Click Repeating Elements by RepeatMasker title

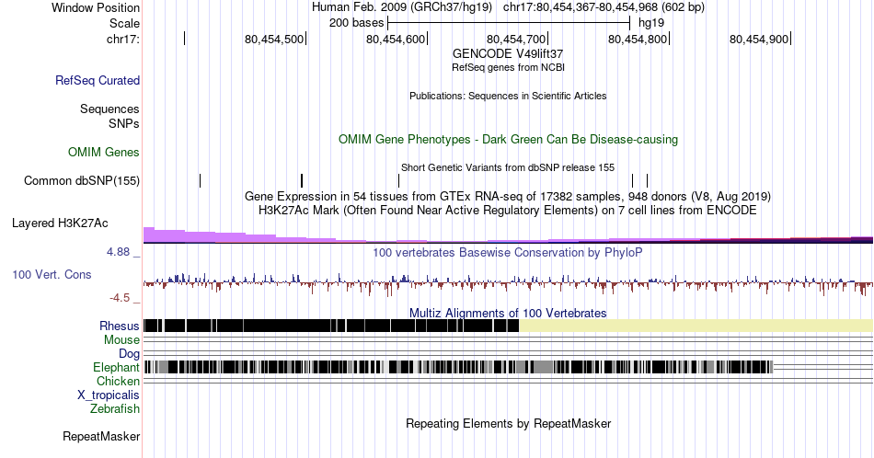[509, 423]
